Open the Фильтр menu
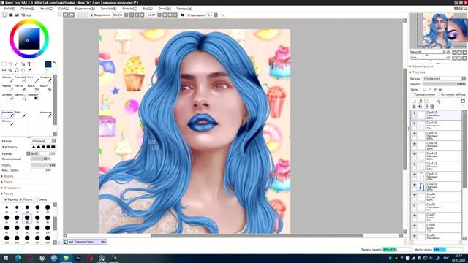Screen dimensions: 468x263 [129, 9]
